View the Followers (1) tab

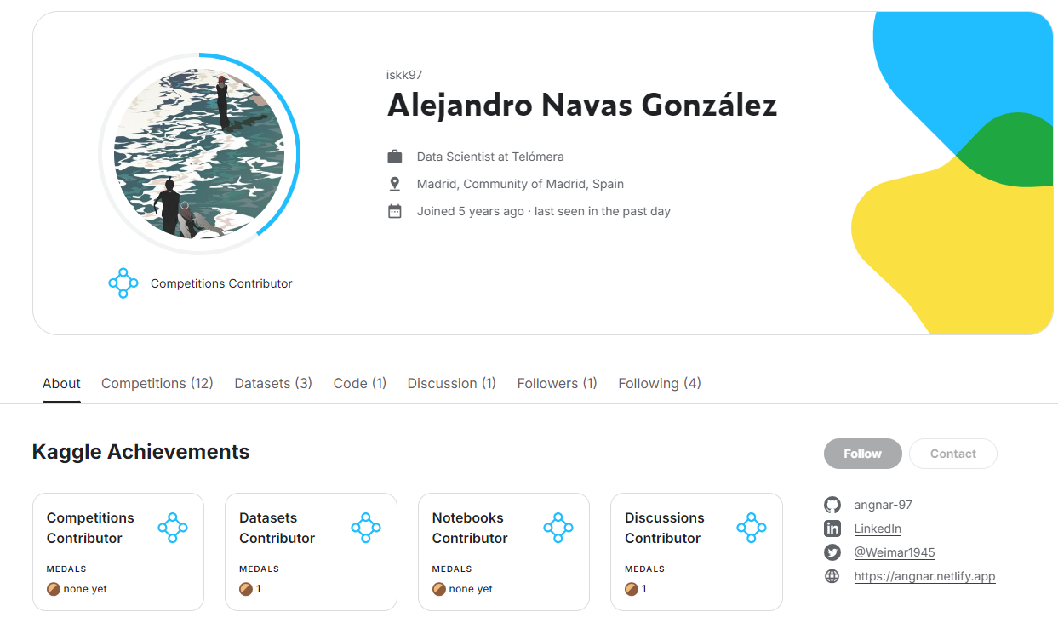[x=558, y=383]
